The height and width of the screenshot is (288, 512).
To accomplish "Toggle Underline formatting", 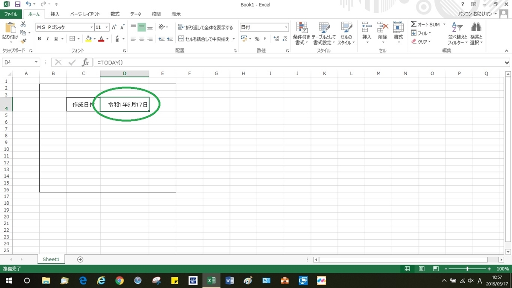I will pos(55,39).
